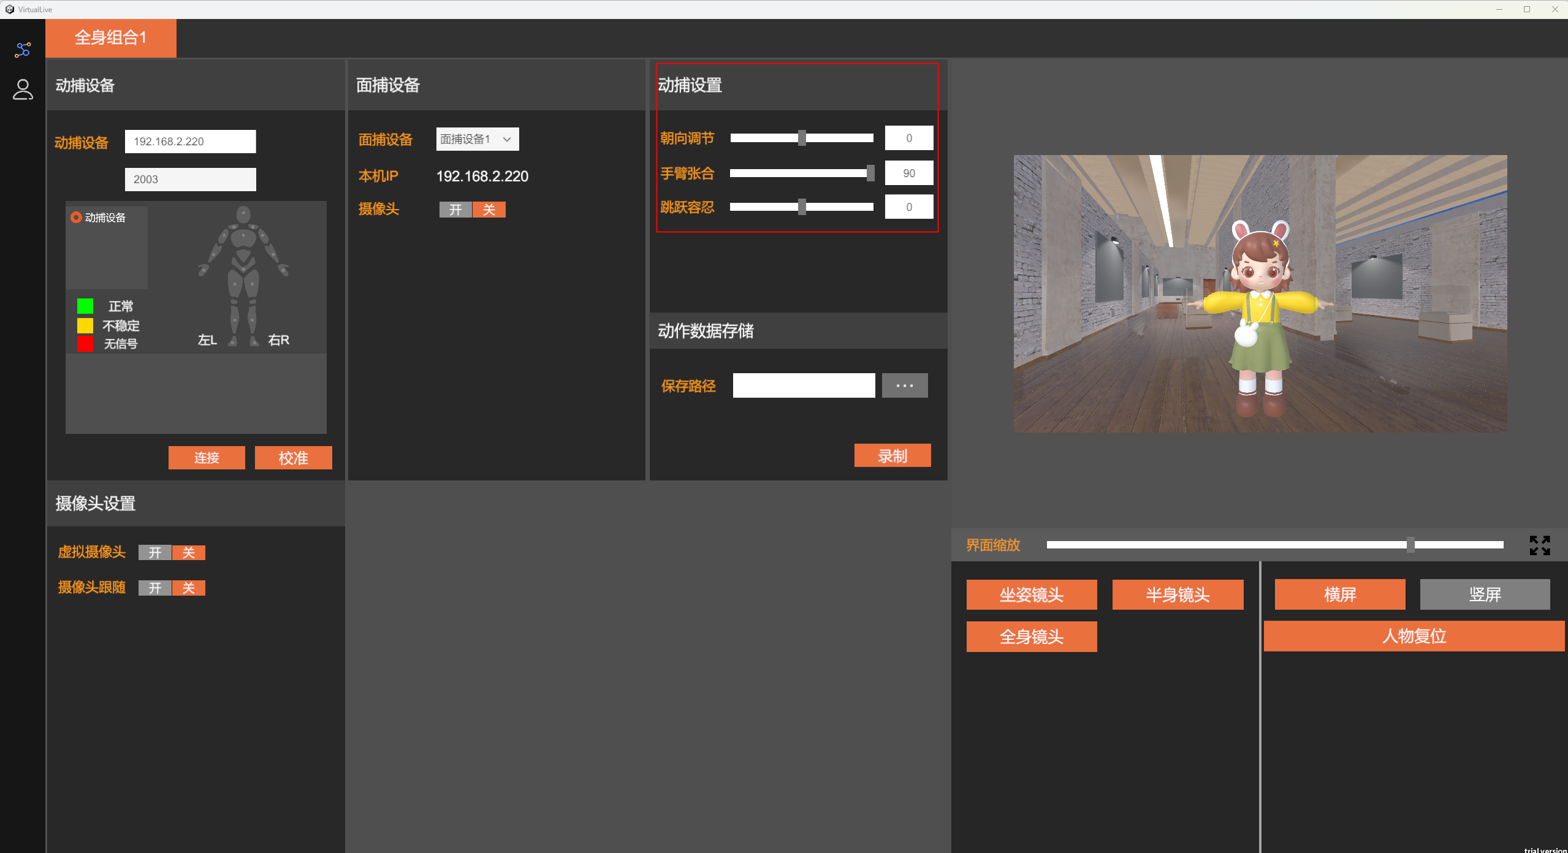Switch to the 全身组合1 tab
This screenshot has width=1568, height=853.
111,38
